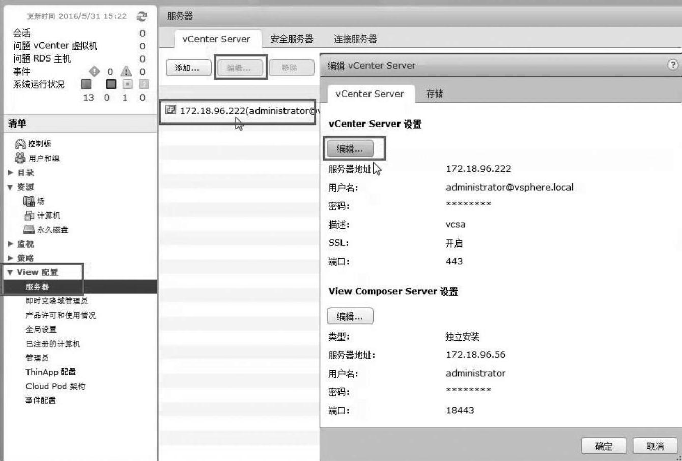Collapse the 资源 tree node
The image size is (682, 461).
click(10, 187)
